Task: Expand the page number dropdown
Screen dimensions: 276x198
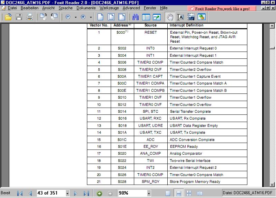Action: (x=67, y=194)
